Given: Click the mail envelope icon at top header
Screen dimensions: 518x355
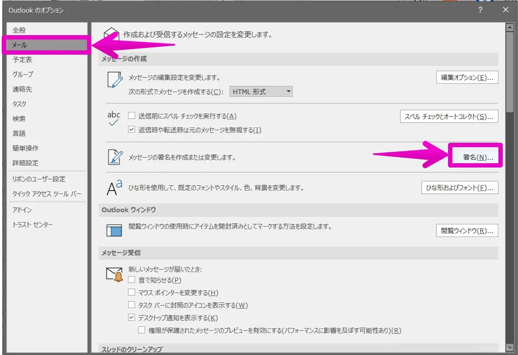Looking at the screenshot, I should coord(111,33).
